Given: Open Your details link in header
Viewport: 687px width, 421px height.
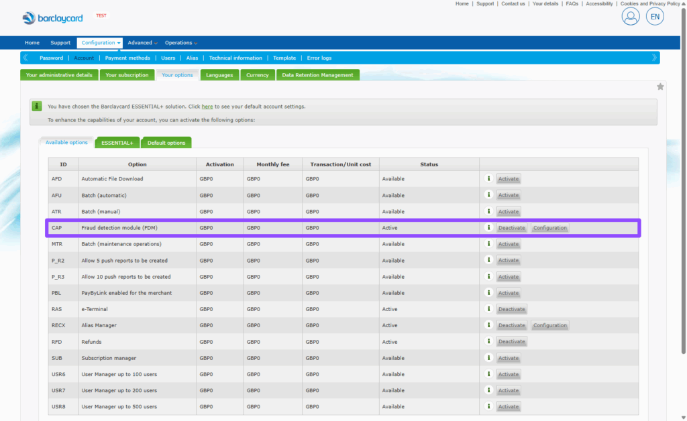Looking at the screenshot, I should (545, 3).
